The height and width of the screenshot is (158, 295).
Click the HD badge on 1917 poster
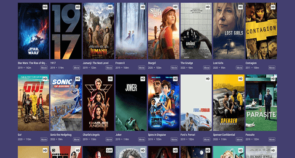pyautogui.click(x=78, y=7)
